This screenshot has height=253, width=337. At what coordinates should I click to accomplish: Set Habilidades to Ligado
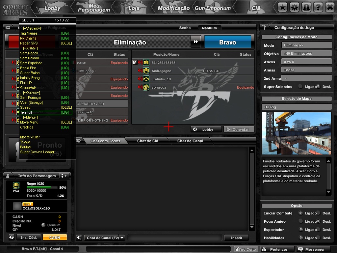[x=300, y=238]
